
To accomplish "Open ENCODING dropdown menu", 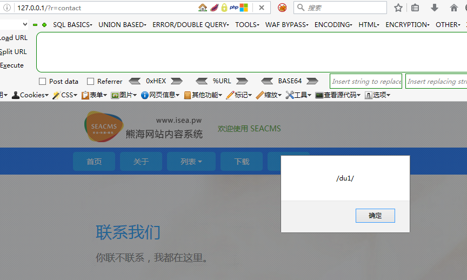I will [x=333, y=25].
